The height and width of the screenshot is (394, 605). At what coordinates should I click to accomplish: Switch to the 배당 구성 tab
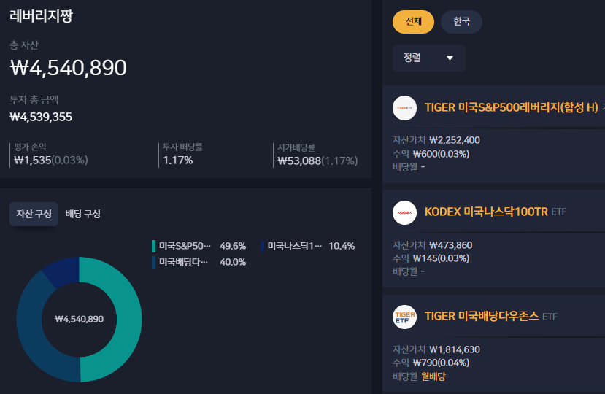click(83, 214)
